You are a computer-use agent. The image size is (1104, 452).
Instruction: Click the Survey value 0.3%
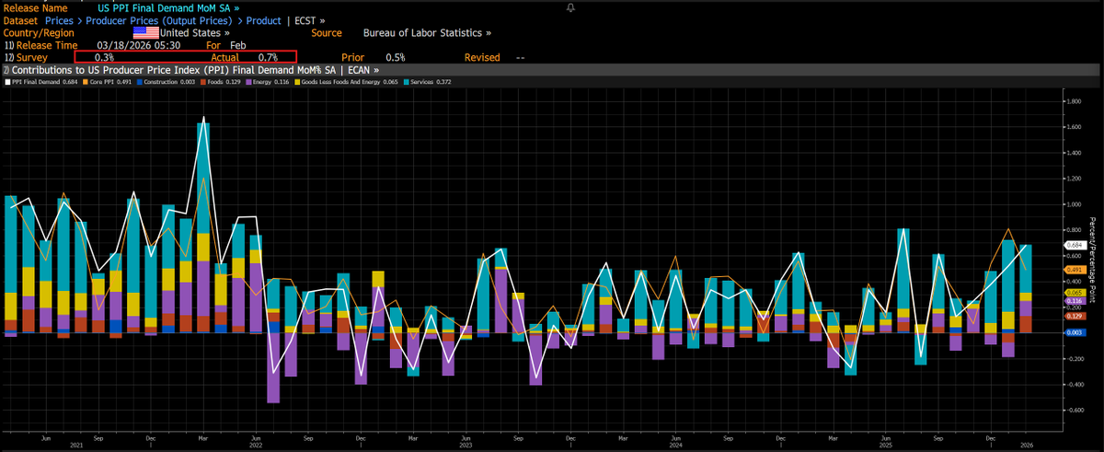click(104, 57)
